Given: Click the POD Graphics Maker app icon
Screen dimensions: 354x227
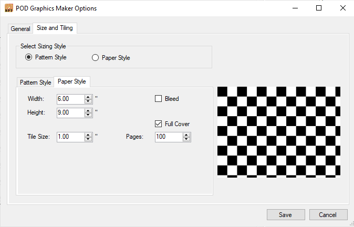Looking at the screenshot, I should 9,8.
